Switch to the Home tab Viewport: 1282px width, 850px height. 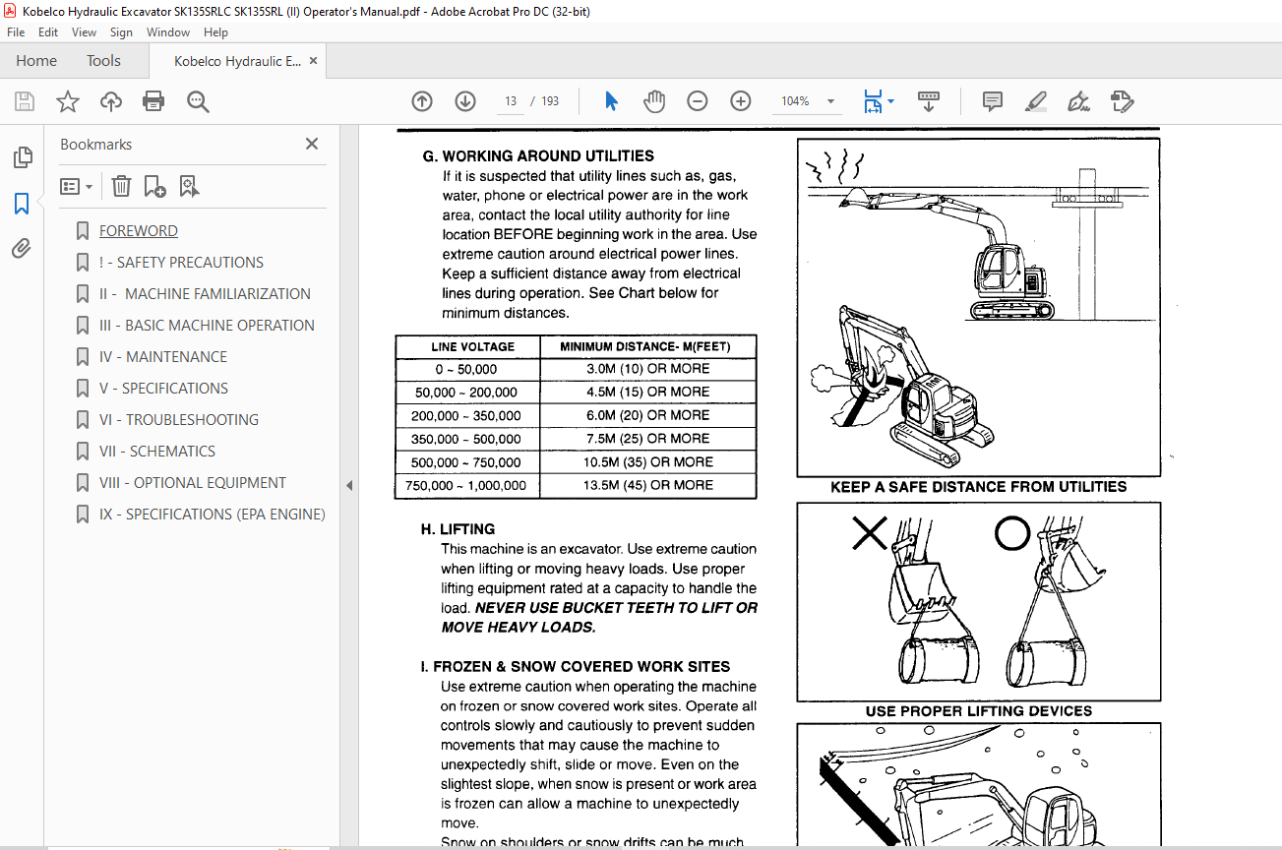click(36, 61)
